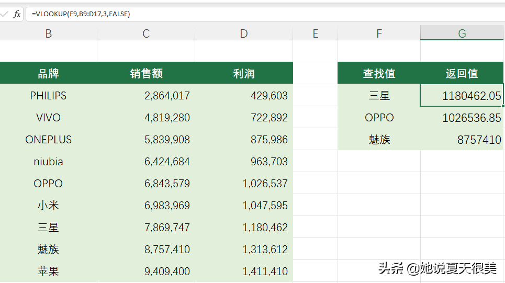This screenshot has height=283, width=505.
Task: Select column D header
Action: 244,33
